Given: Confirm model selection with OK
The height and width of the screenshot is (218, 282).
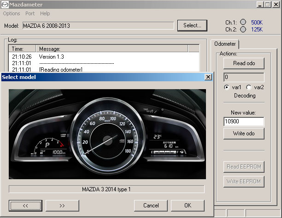Looking at the screenshot, I should 188,205.
